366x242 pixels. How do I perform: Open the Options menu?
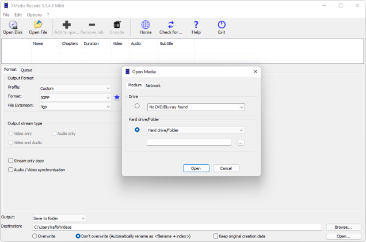click(x=34, y=14)
